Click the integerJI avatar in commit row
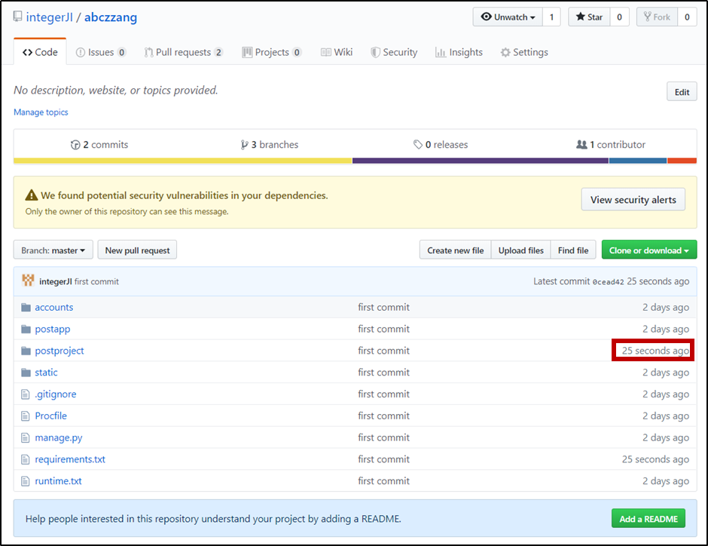Image resolution: width=708 pixels, height=546 pixels. click(x=28, y=281)
